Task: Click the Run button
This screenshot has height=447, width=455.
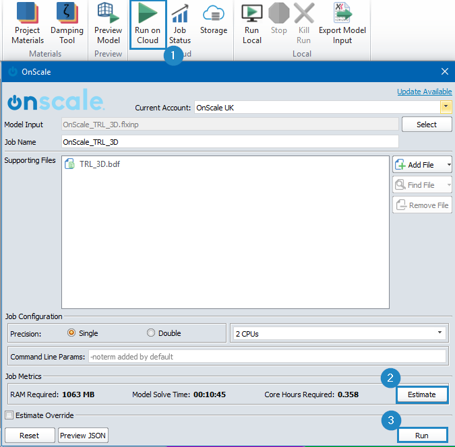Action: 422,435
